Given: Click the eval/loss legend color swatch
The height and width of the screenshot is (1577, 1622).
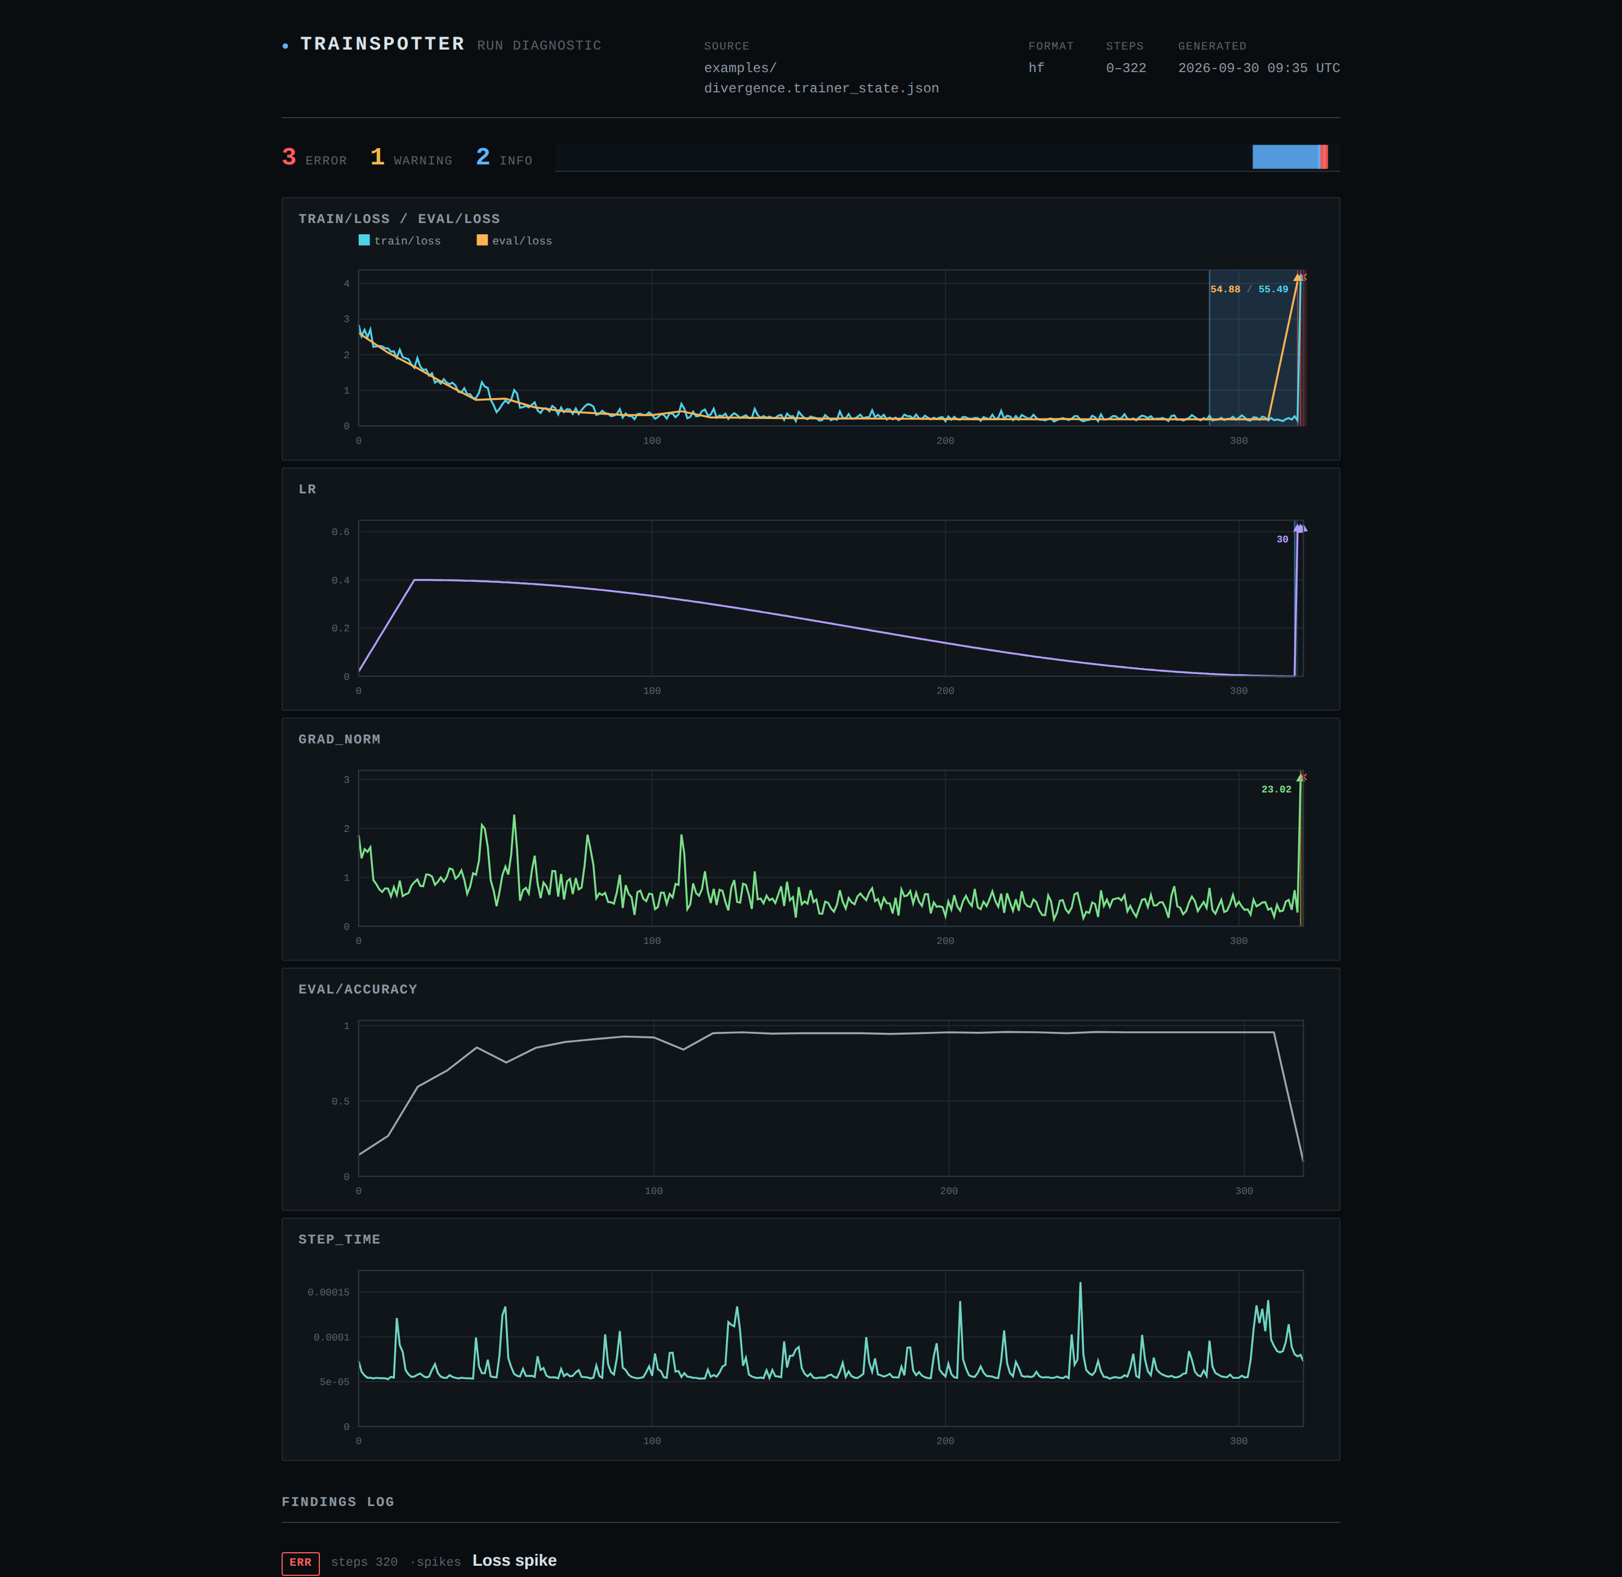Looking at the screenshot, I should (x=482, y=240).
